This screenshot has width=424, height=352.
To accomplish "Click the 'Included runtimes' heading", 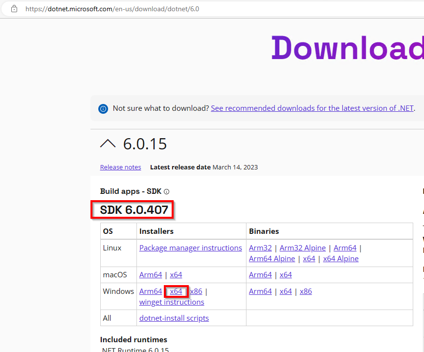I will (134, 340).
